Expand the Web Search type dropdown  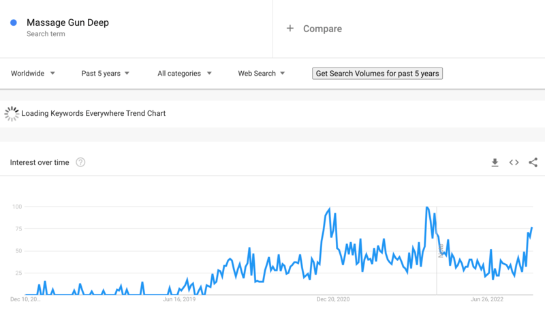(261, 74)
